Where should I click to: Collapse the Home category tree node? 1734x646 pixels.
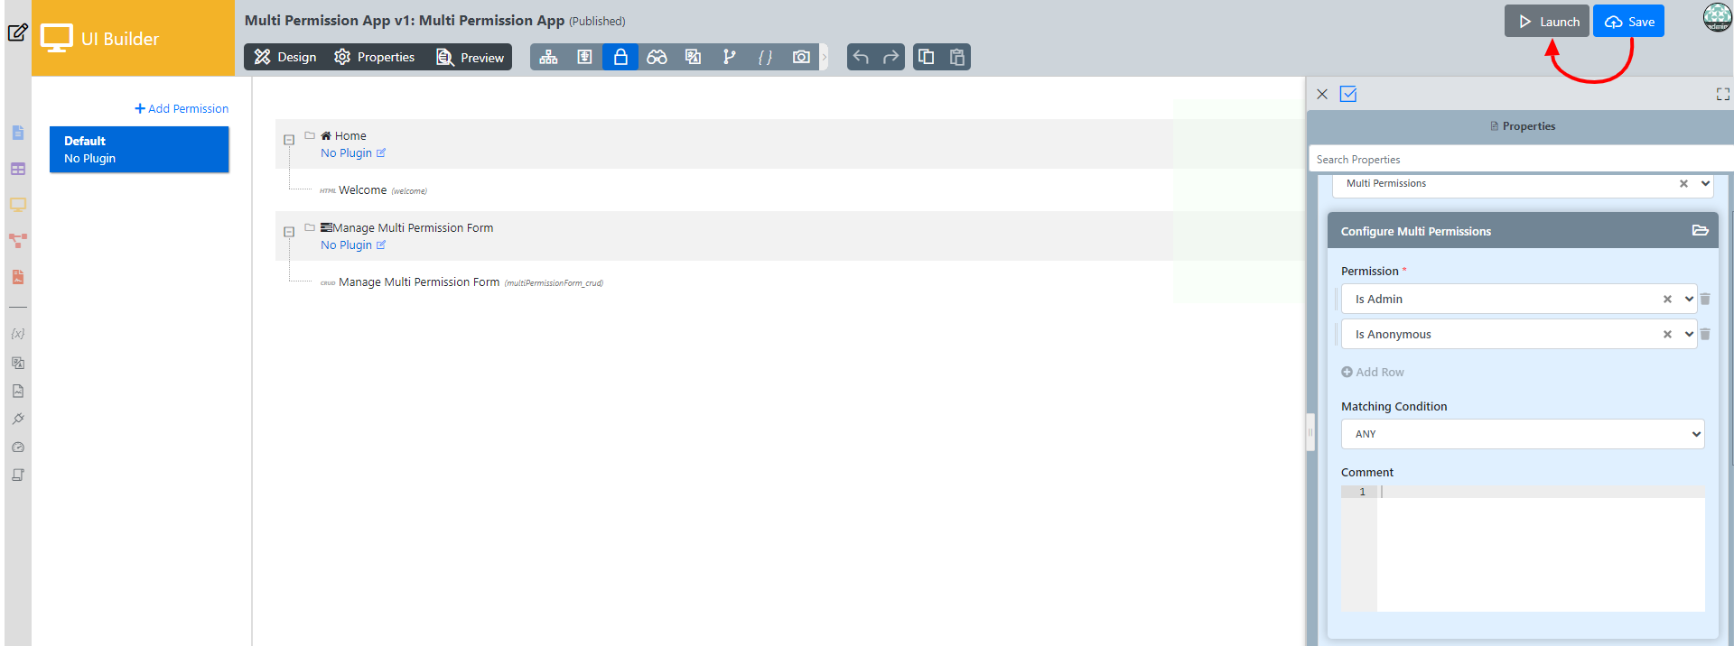[x=289, y=140]
